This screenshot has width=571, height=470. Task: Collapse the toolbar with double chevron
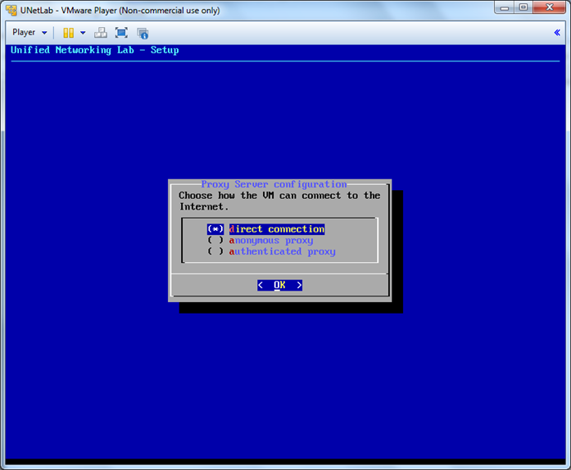[557, 33]
